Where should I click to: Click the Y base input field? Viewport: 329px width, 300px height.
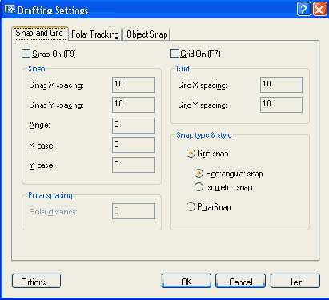(x=134, y=165)
